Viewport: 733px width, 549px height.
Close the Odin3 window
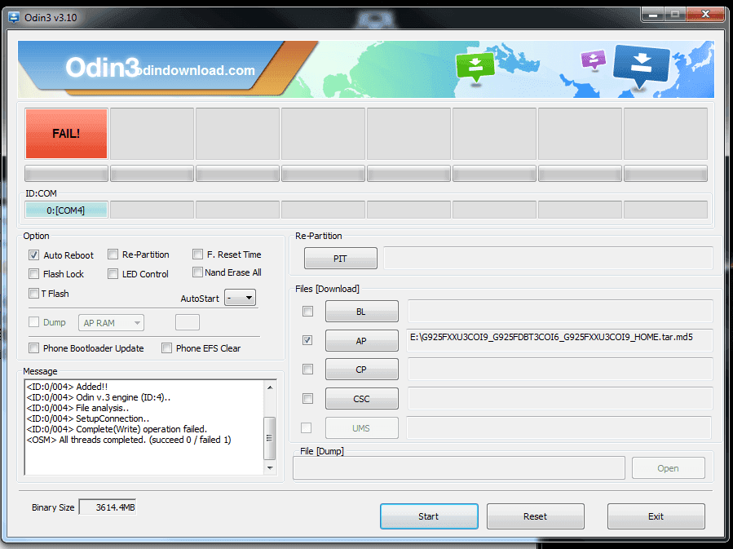click(705, 15)
